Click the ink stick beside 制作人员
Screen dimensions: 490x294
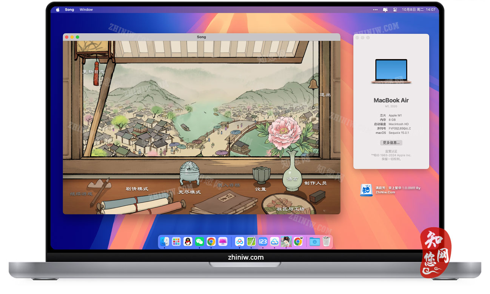click(317, 197)
